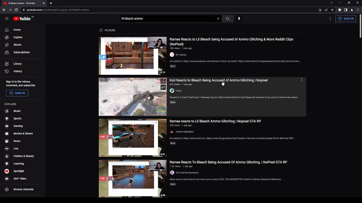Screen dimensions: 362x203
Task: Click Add to queue icon on Koil thumbnail
Action: tap(163, 87)
